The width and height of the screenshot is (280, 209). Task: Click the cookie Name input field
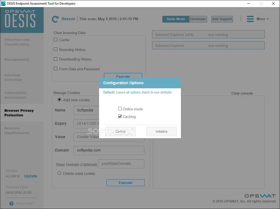pos(86,110)
